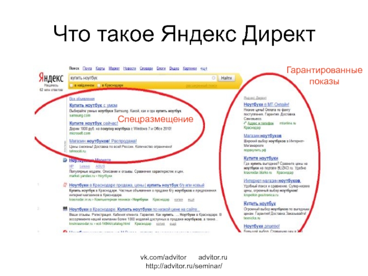Open the 'Купите ноутбук сейчас!' ad
This screenshot has height=276, width=368.
tap(94, 123)
